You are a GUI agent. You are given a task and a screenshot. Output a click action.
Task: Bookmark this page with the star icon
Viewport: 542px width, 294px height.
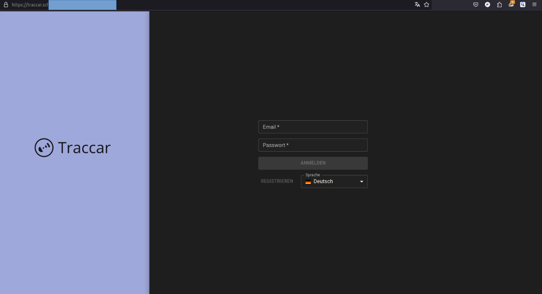(x=427, y=5)
